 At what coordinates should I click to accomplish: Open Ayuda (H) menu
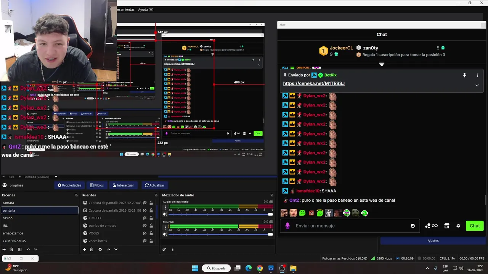[x=146, y=10]
